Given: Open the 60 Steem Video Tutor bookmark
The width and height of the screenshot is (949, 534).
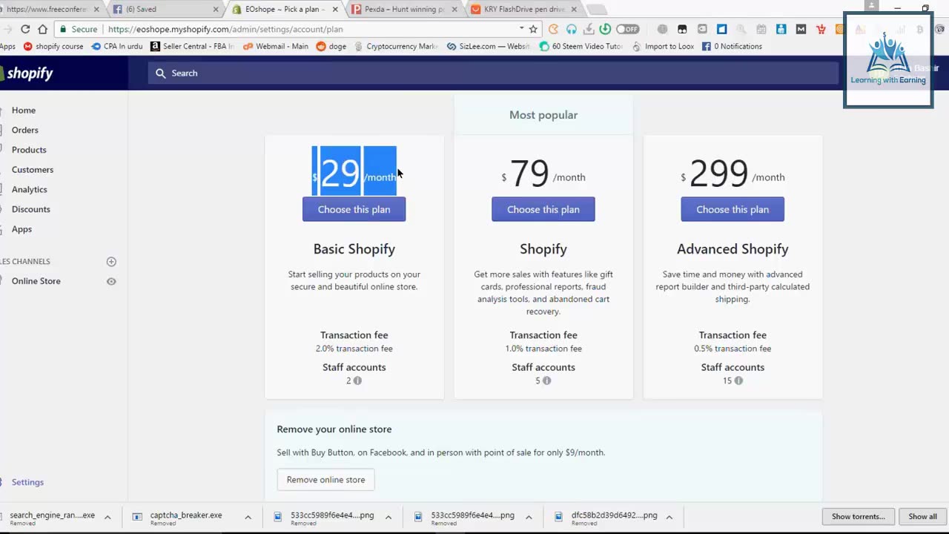Looking at the screenshot, I should [582, 46].
